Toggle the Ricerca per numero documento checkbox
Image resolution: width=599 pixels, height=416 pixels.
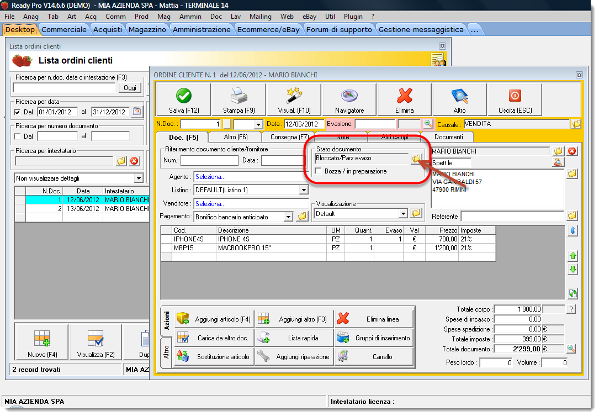tap(17, 136)
